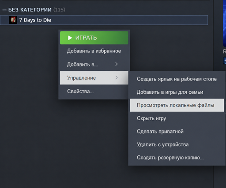This screenshot has width=226, height=188.
Task: Click the БЕЗ КАТЕГОРИИ category header
Action: point(30,10)
